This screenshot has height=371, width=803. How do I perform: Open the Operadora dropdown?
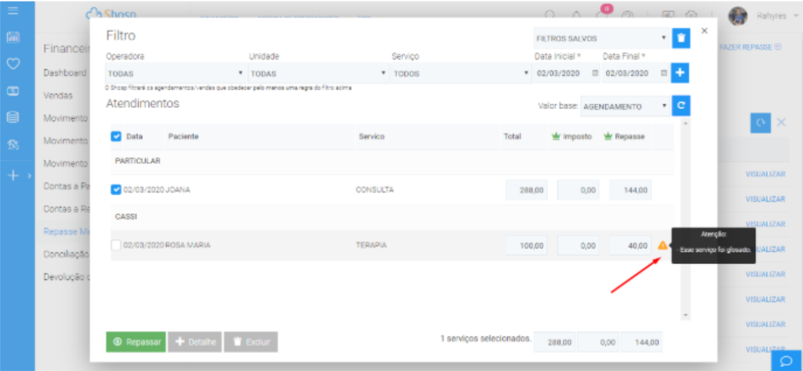(x=175, y=74)
